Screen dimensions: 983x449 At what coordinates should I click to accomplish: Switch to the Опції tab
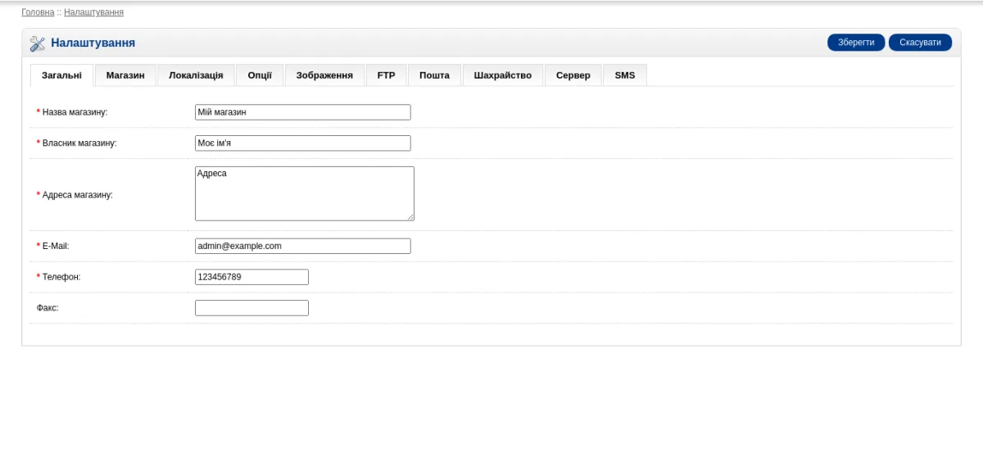click(x=260, y=75)
